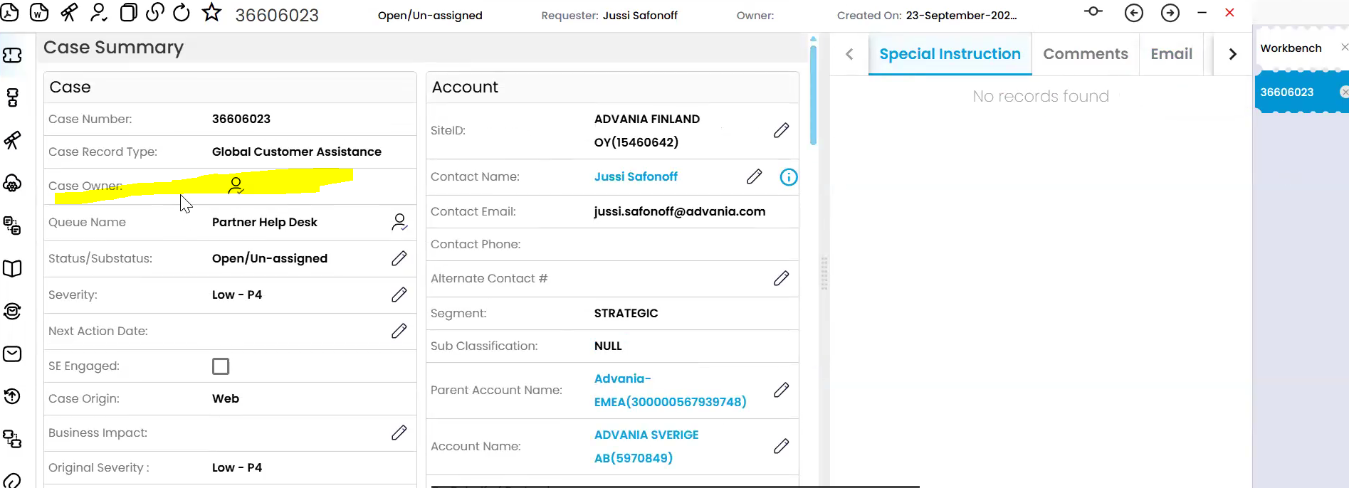Open ticket icon in left sidebar
Image resolution: width=1349 pixels, height=488 pixels.
12,55
